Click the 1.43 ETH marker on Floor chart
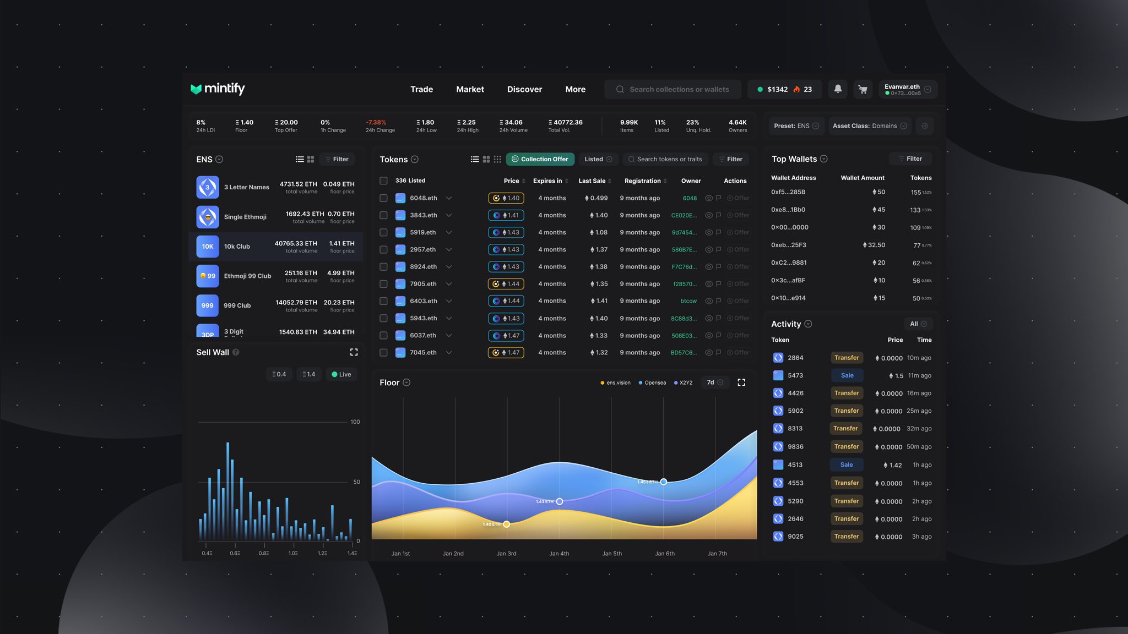 (x=560, y=501)
